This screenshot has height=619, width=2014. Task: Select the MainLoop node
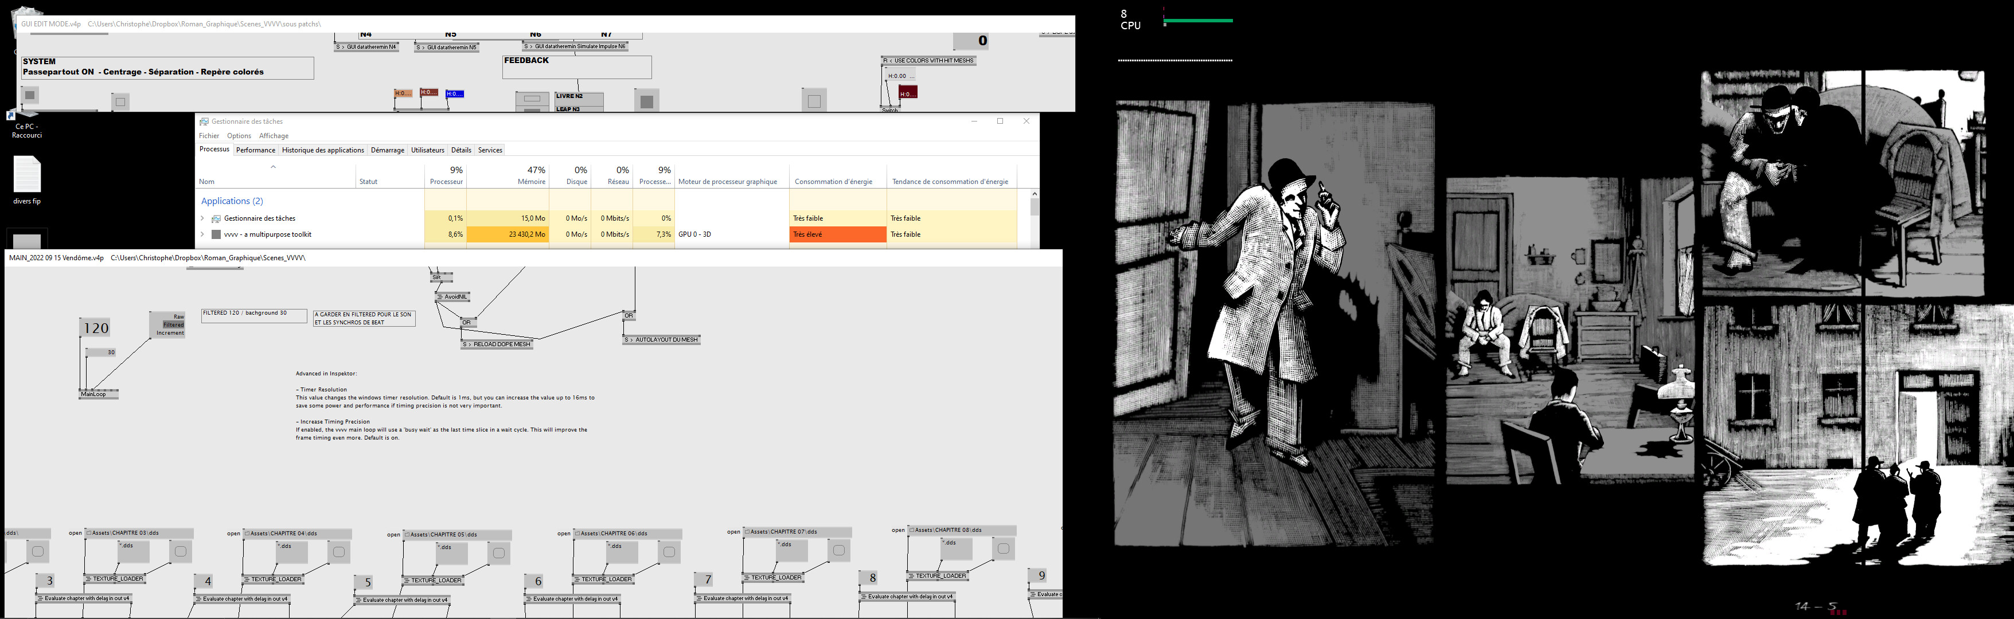click(x=99, y=394)
